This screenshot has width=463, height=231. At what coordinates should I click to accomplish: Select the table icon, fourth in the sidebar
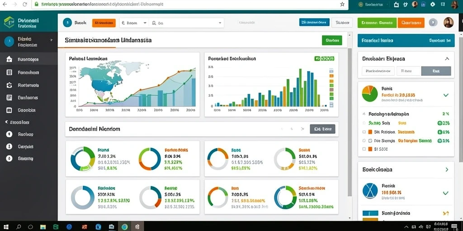9,97
